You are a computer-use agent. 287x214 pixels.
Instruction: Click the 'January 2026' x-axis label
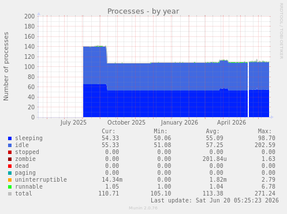click(x=180, y=123)
